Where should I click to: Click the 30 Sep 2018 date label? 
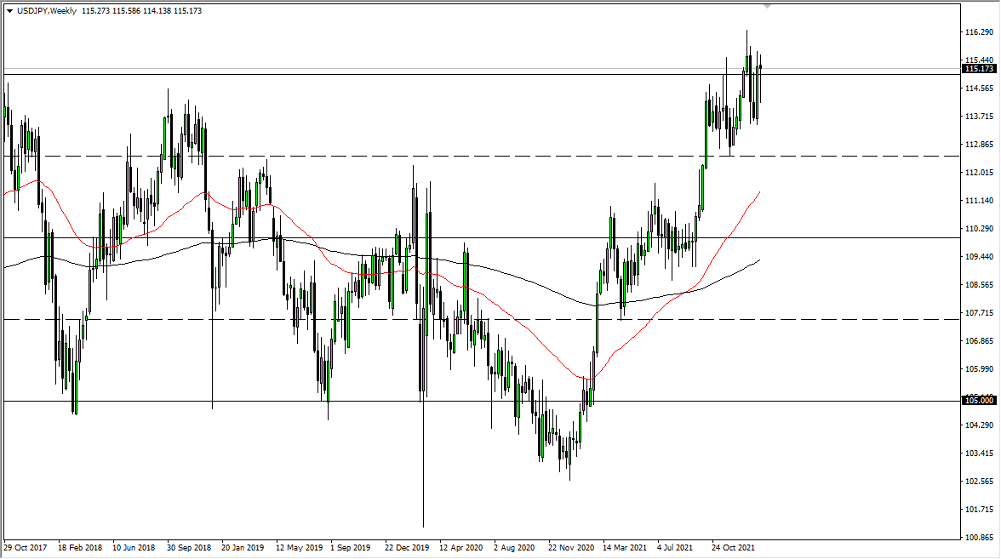[189, 548]
